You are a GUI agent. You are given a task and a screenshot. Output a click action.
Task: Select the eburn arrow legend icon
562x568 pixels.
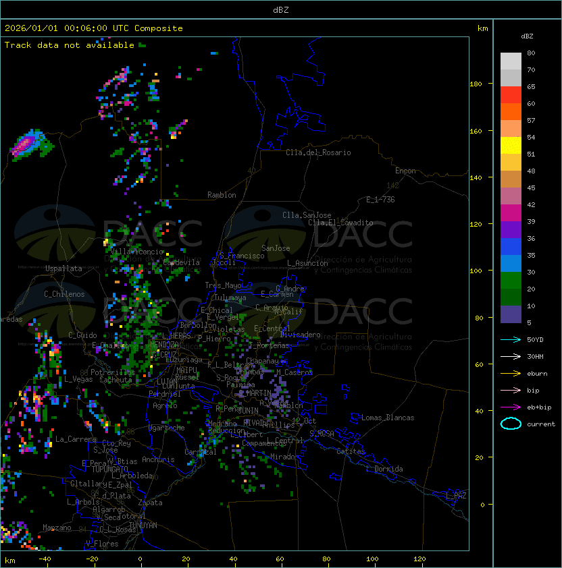[x=511, y=373]
